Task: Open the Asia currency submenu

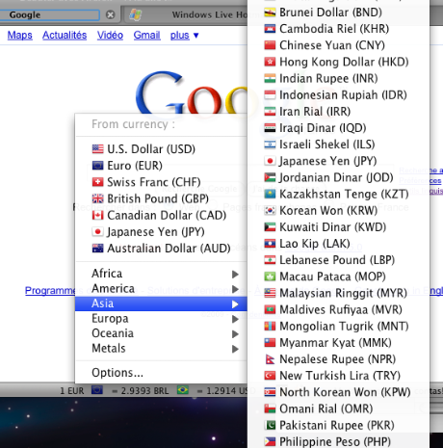Action: [x=161, y=303]
